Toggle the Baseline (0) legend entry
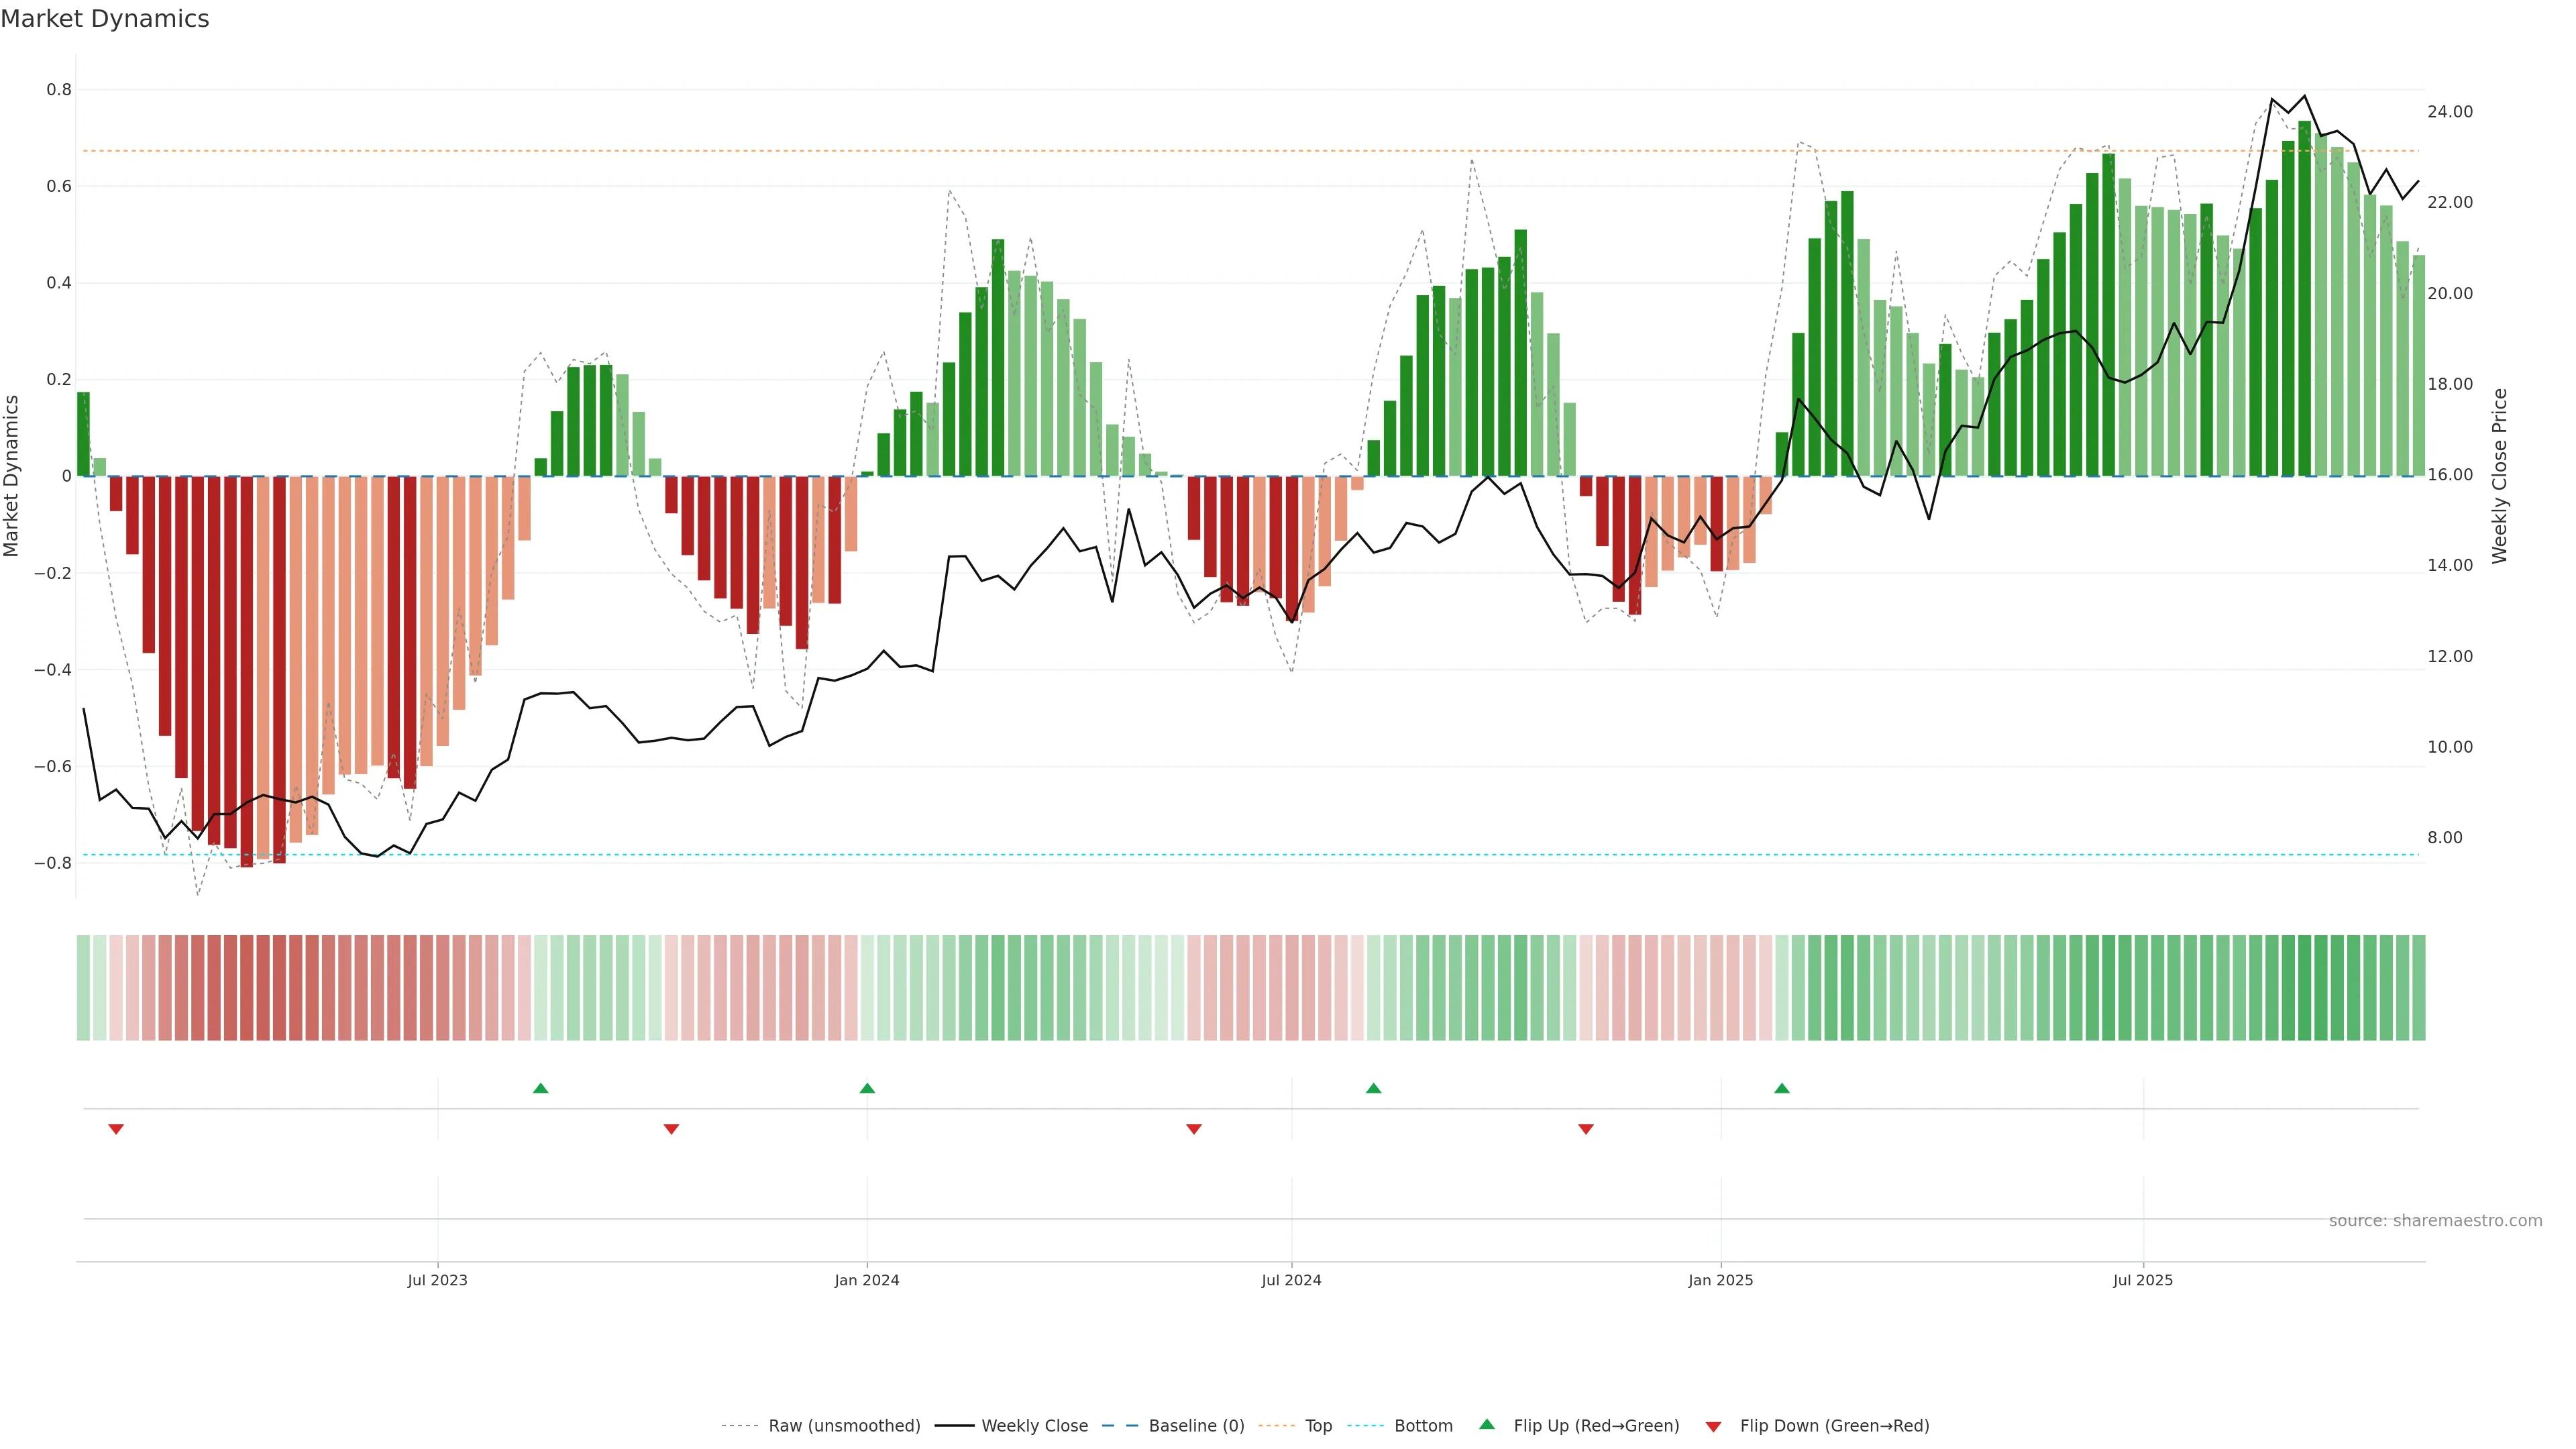Screen dimensions: 2576x1449 click(1196, 1426)
